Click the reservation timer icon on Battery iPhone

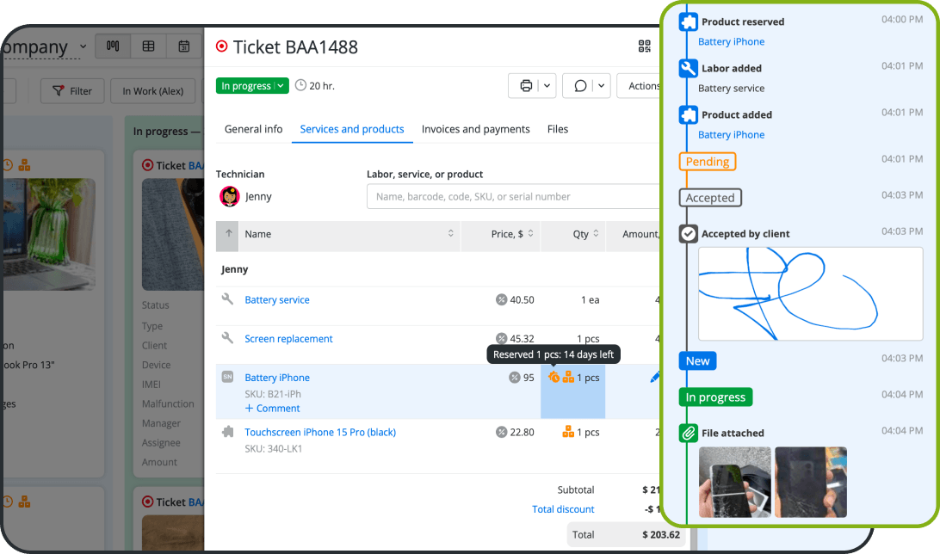click(x=553, y=377)
